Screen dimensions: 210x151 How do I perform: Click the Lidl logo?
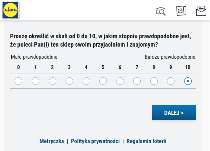[x=10, y=10]
